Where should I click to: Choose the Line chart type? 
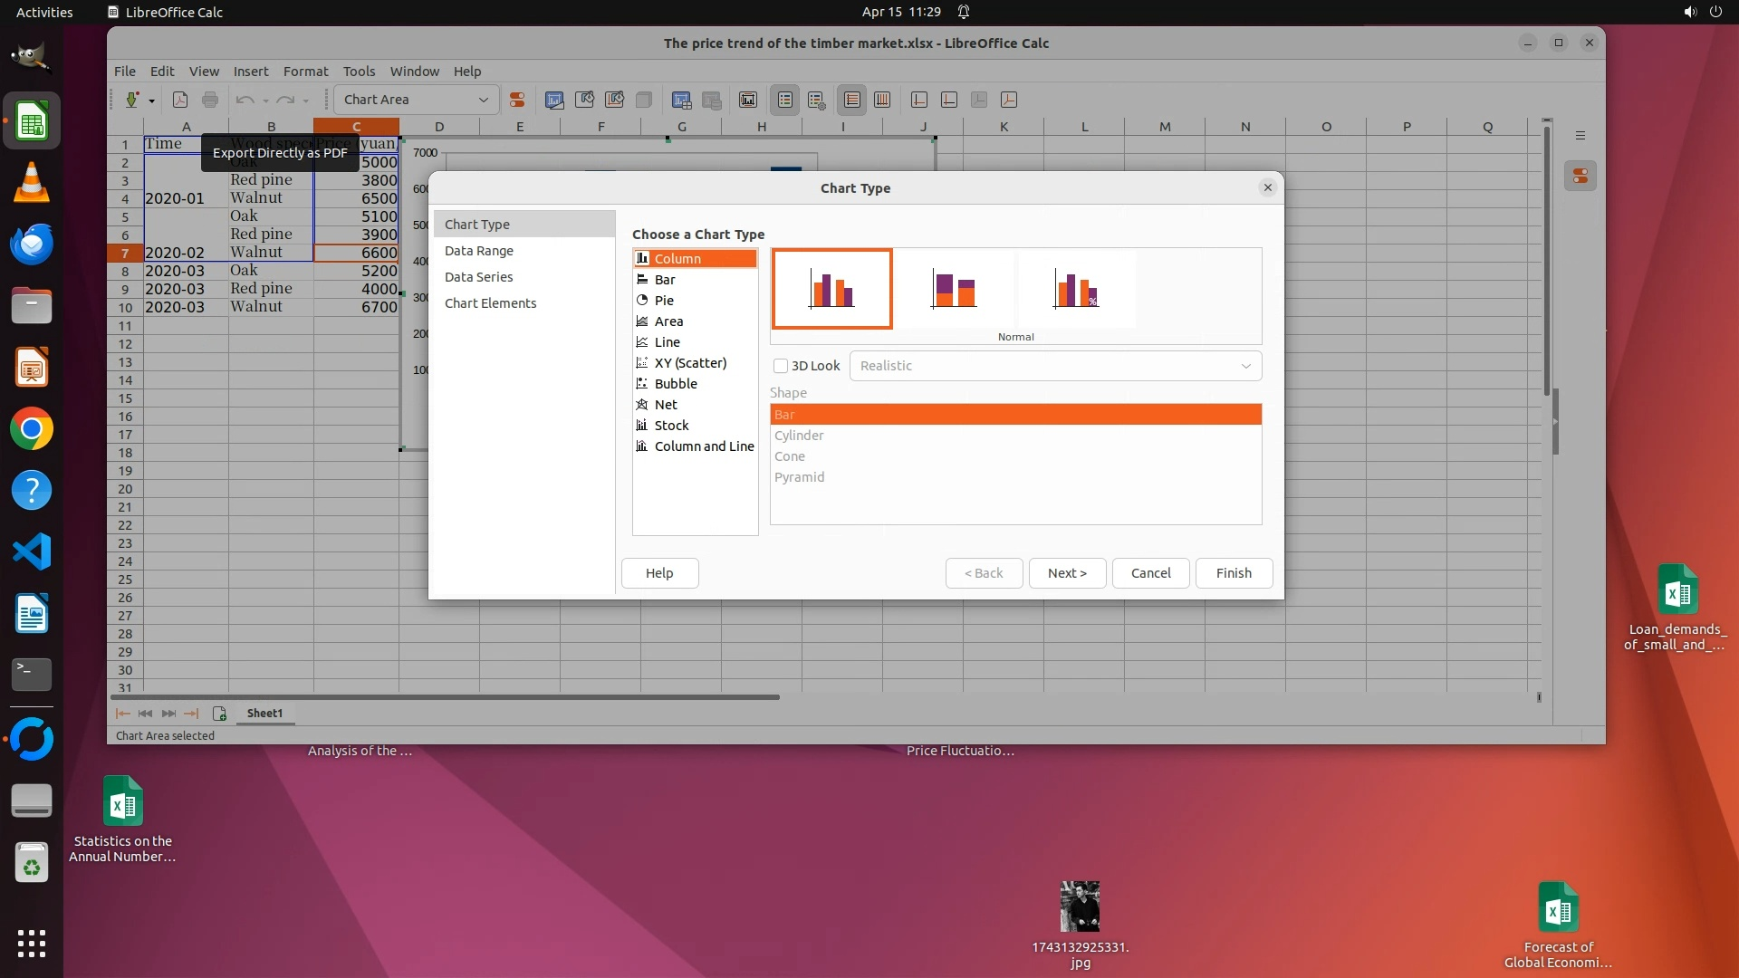(x=667, y=342)
